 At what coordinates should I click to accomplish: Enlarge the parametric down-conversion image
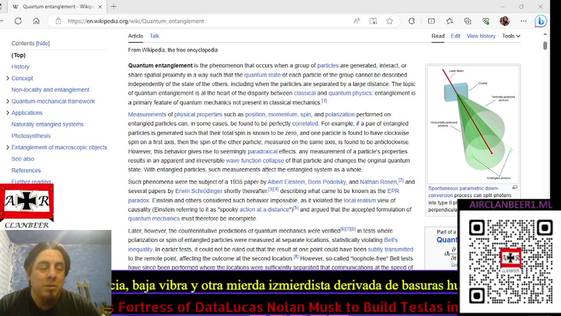click(515, 187)
